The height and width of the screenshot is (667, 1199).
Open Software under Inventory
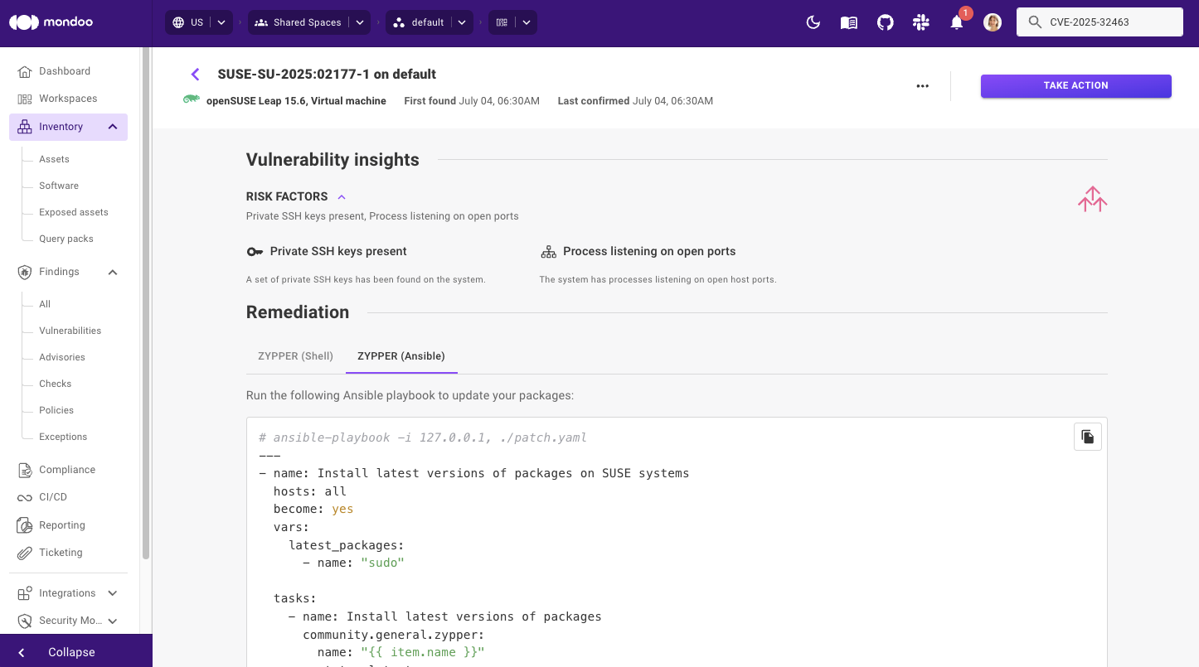point(59,186)
